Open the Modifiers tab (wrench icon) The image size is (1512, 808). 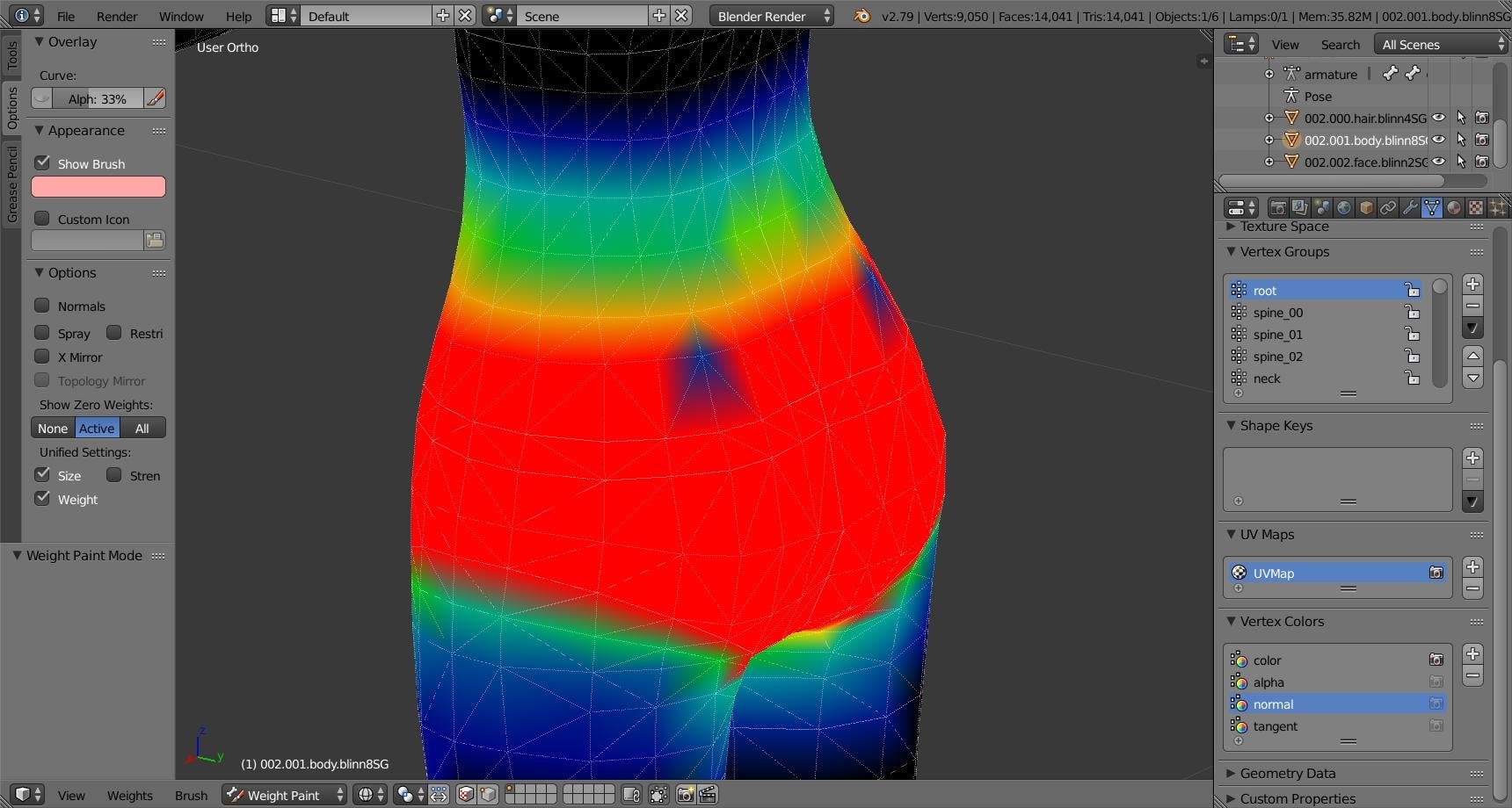1410,208
